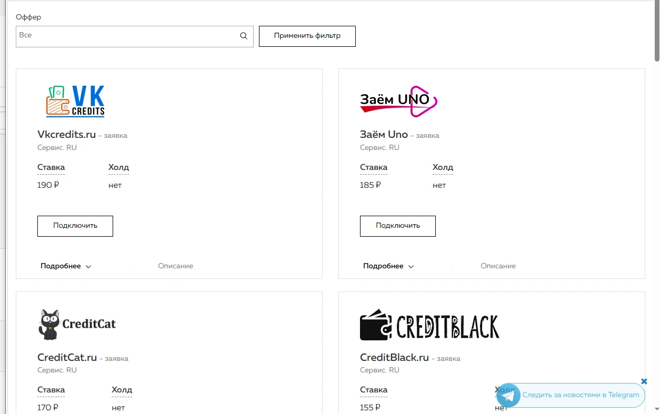Click the 190 ₽ rate value

tap(48, 185)
